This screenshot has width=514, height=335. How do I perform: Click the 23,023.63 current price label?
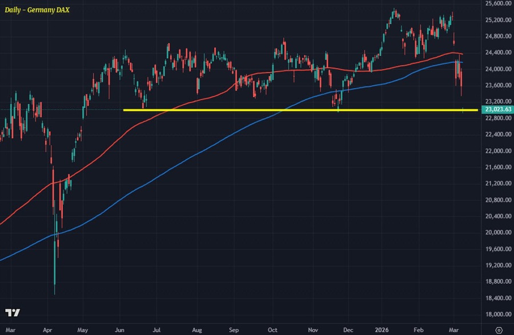click(496, 110)
